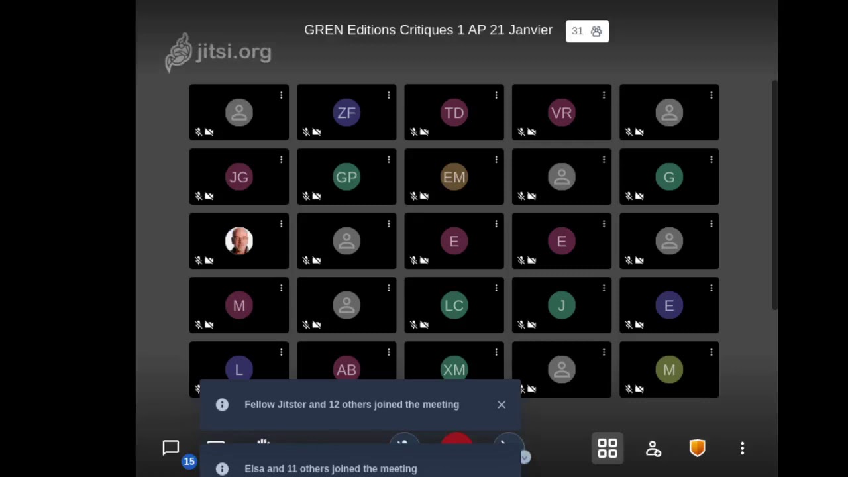The image size is (848, 477).
Task: Select the GP participant avatar
Action: pyautogui.click(x=346, y=177)
